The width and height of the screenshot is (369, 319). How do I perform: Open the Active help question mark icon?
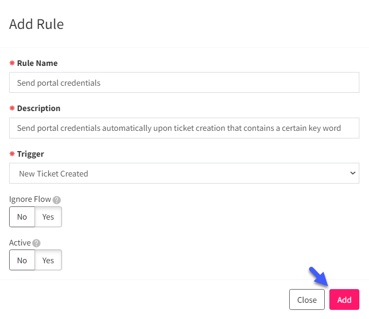coord(37,243)
